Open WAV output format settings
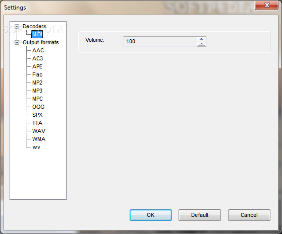The image size is (282, 234). coord(39,131)
